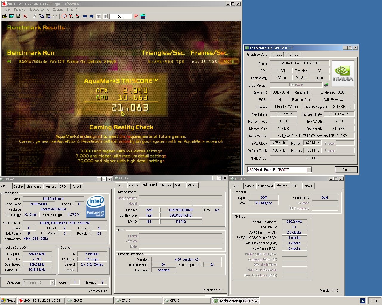Click the NVIDIA logo in the GPU-Z window
Viewport: 382px width, 305px height.
coord(343,74)
